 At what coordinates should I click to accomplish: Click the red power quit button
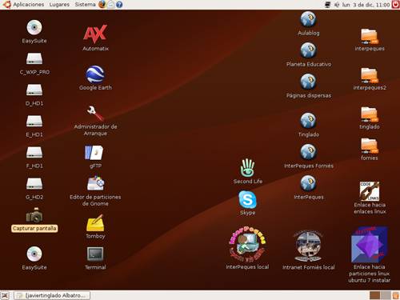point(395,5)
